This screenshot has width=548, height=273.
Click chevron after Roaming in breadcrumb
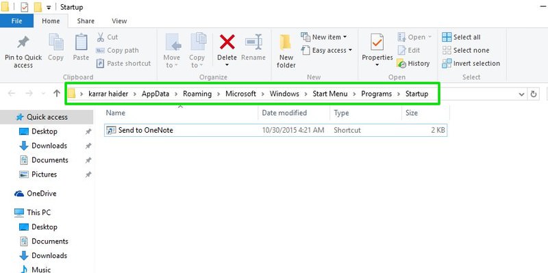point(219,94)
